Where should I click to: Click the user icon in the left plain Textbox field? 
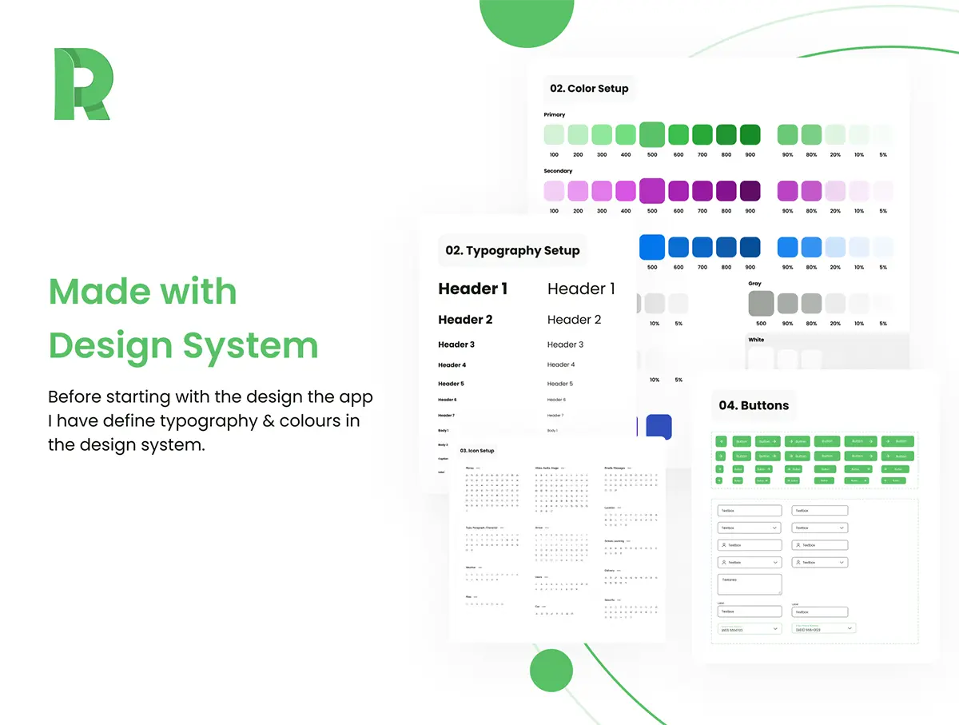[x=723, y=545]
